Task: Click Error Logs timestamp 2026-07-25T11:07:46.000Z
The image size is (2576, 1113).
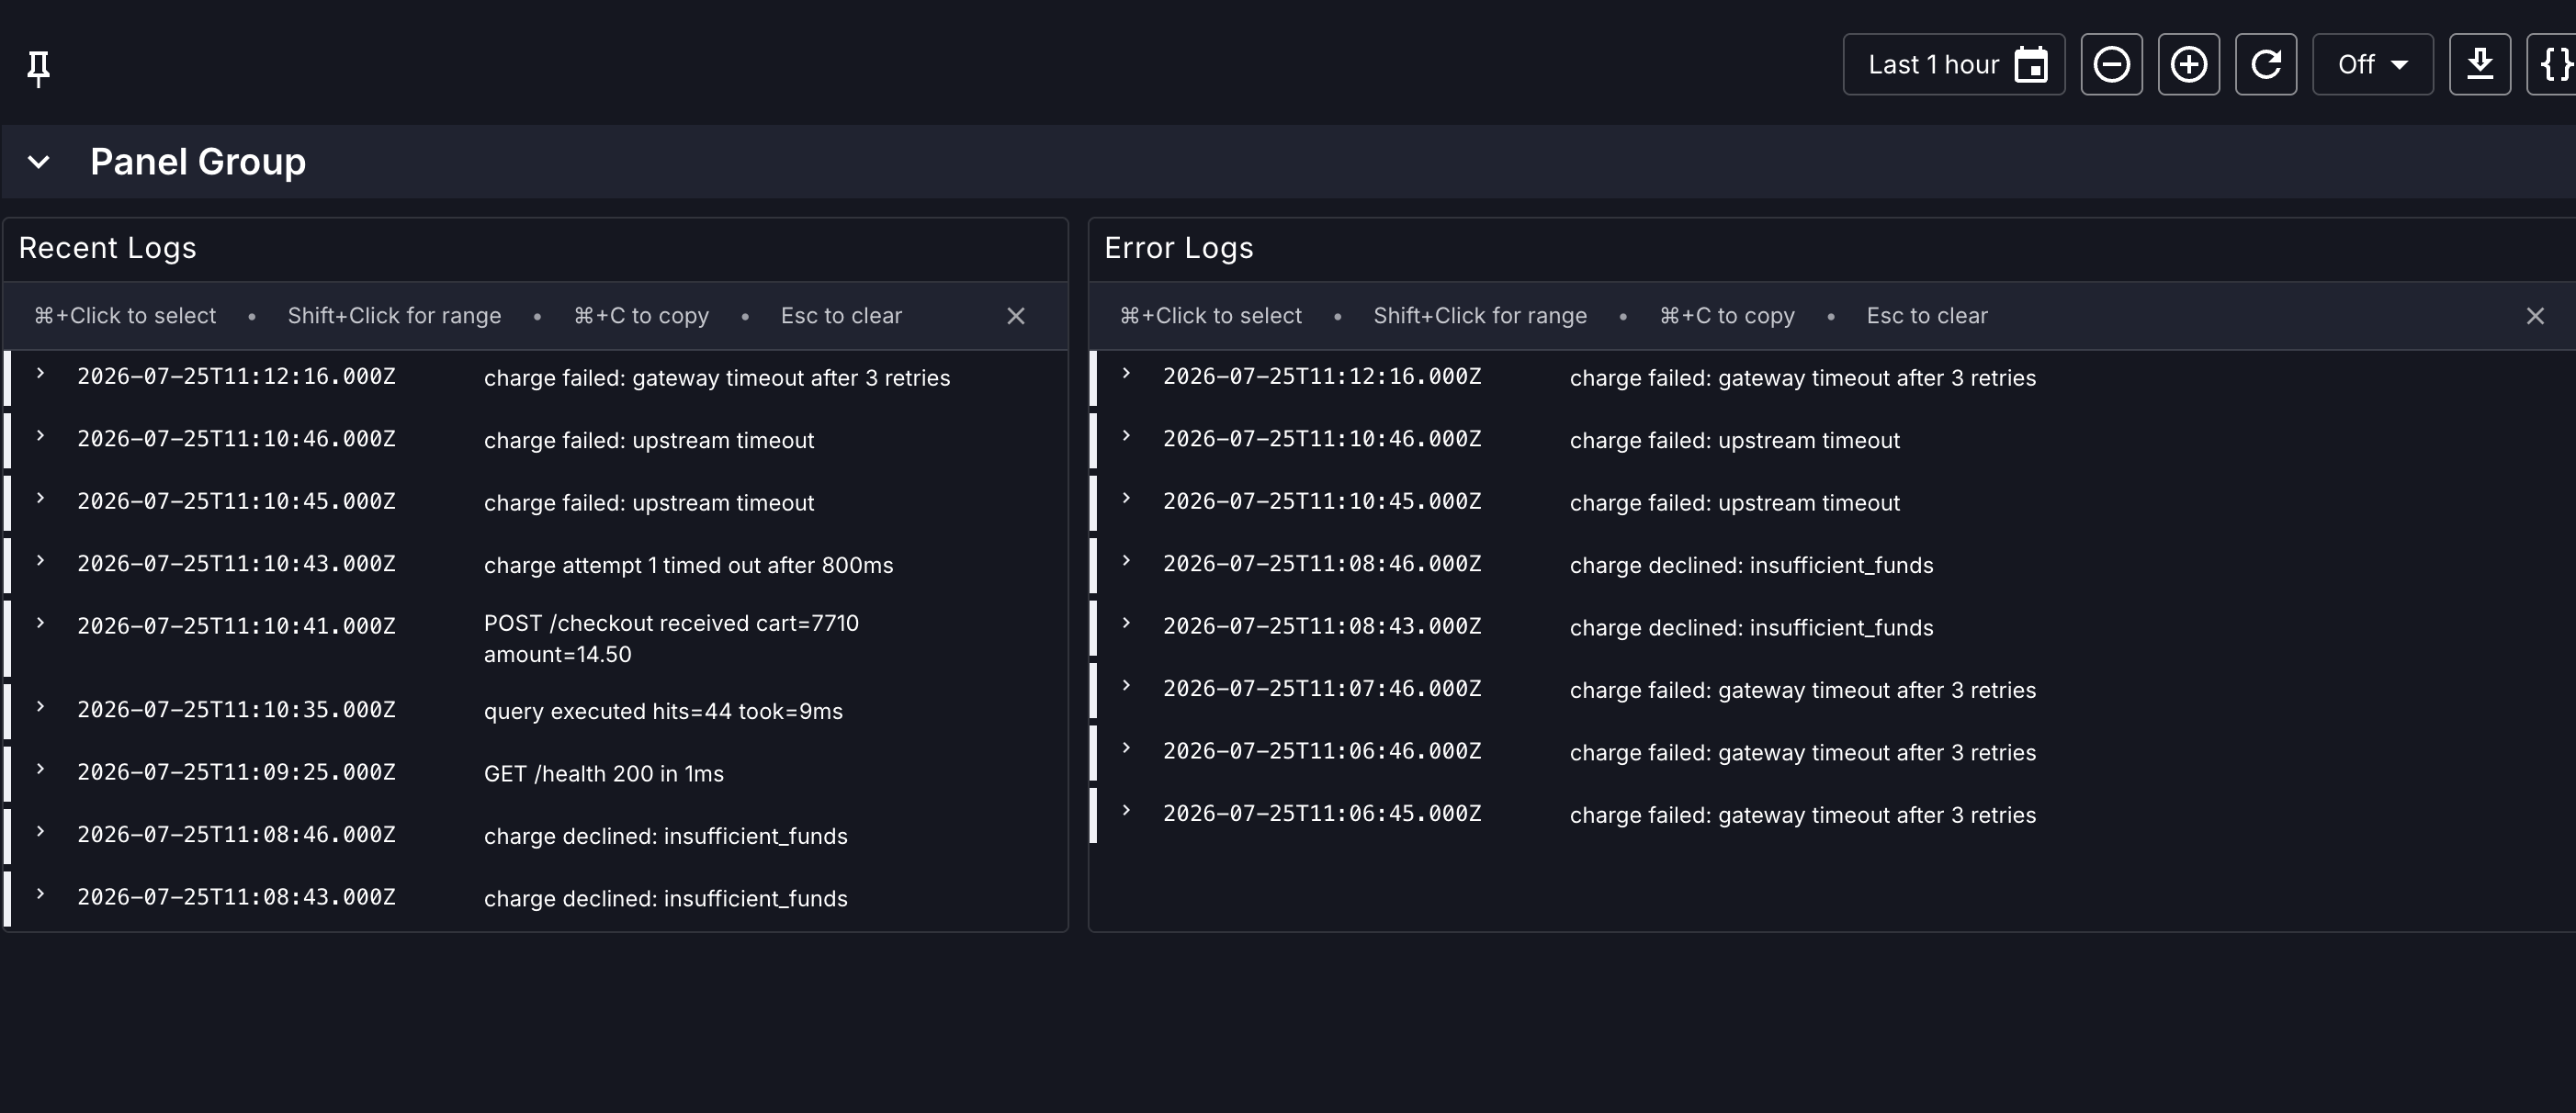Action: point(1322,689)
